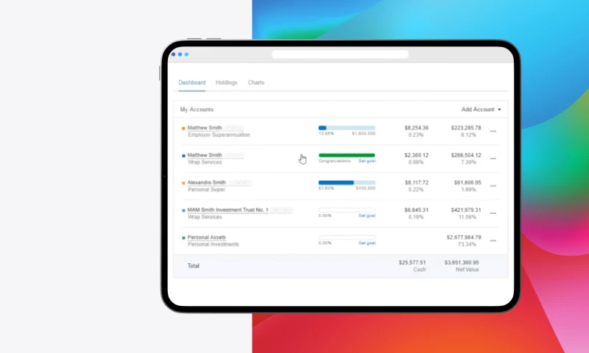This screenshot has width=589, height=353.
Task: Click the $223,285.78 net value
Action: (466, 128)
